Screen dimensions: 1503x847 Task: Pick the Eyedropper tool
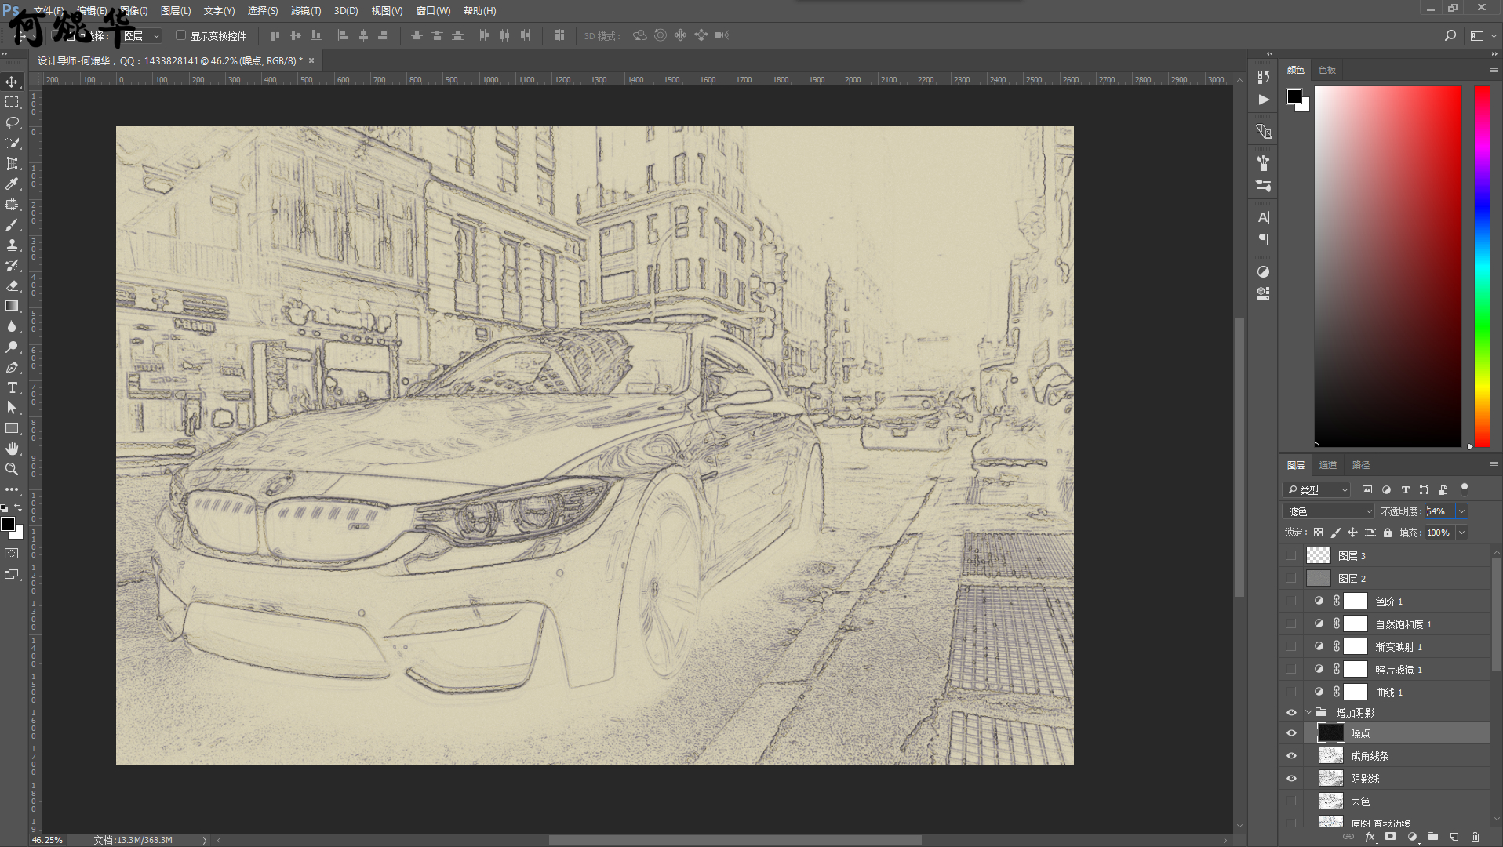tap(12, 184)
